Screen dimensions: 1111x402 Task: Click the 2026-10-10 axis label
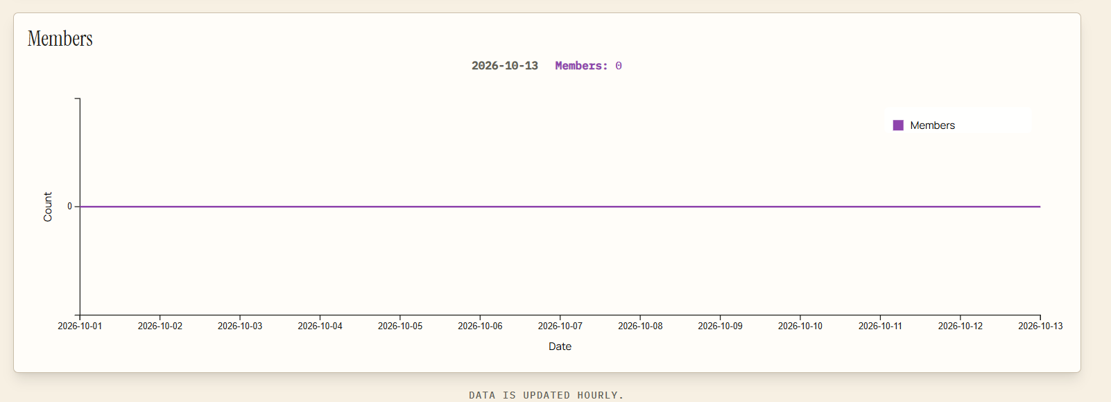[x=800, y=326]
